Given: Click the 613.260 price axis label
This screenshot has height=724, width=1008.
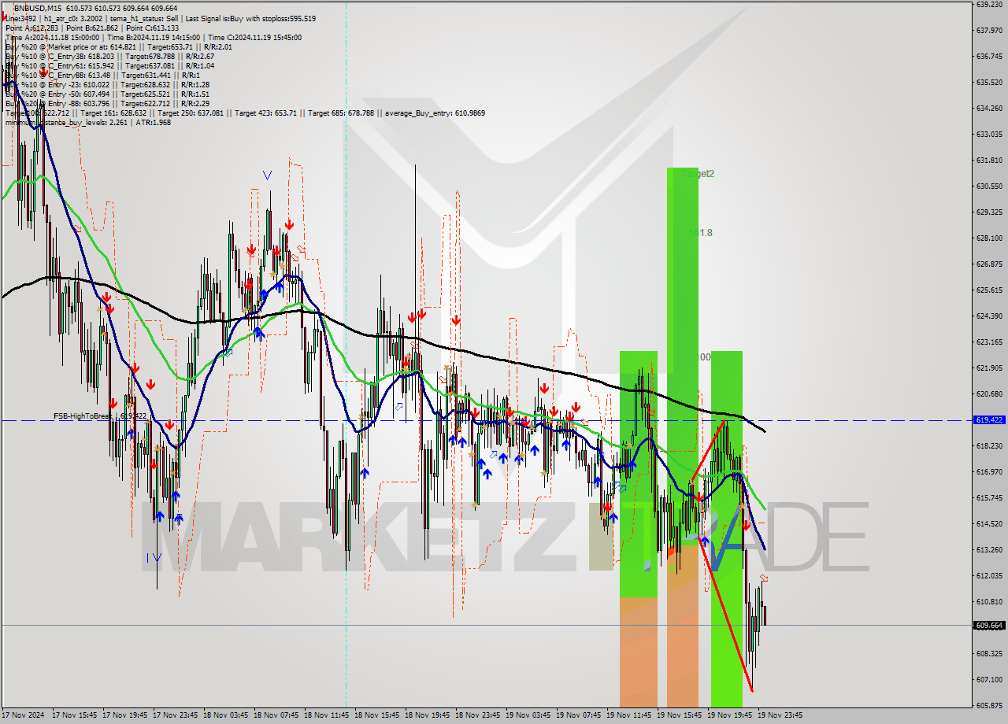Looking at the screenshot, I should coord(989,549).
